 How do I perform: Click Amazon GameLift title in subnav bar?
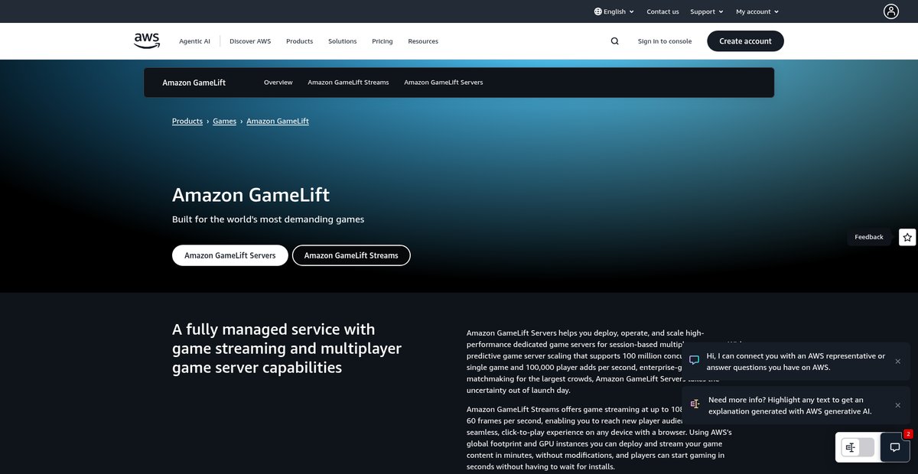pos(194,83)
